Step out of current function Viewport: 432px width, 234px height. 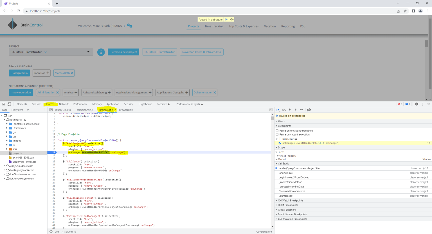pos(295,110)
